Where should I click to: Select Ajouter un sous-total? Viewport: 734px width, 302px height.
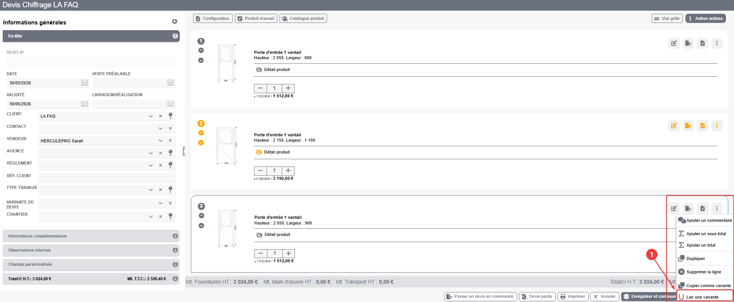pos(705,234)
